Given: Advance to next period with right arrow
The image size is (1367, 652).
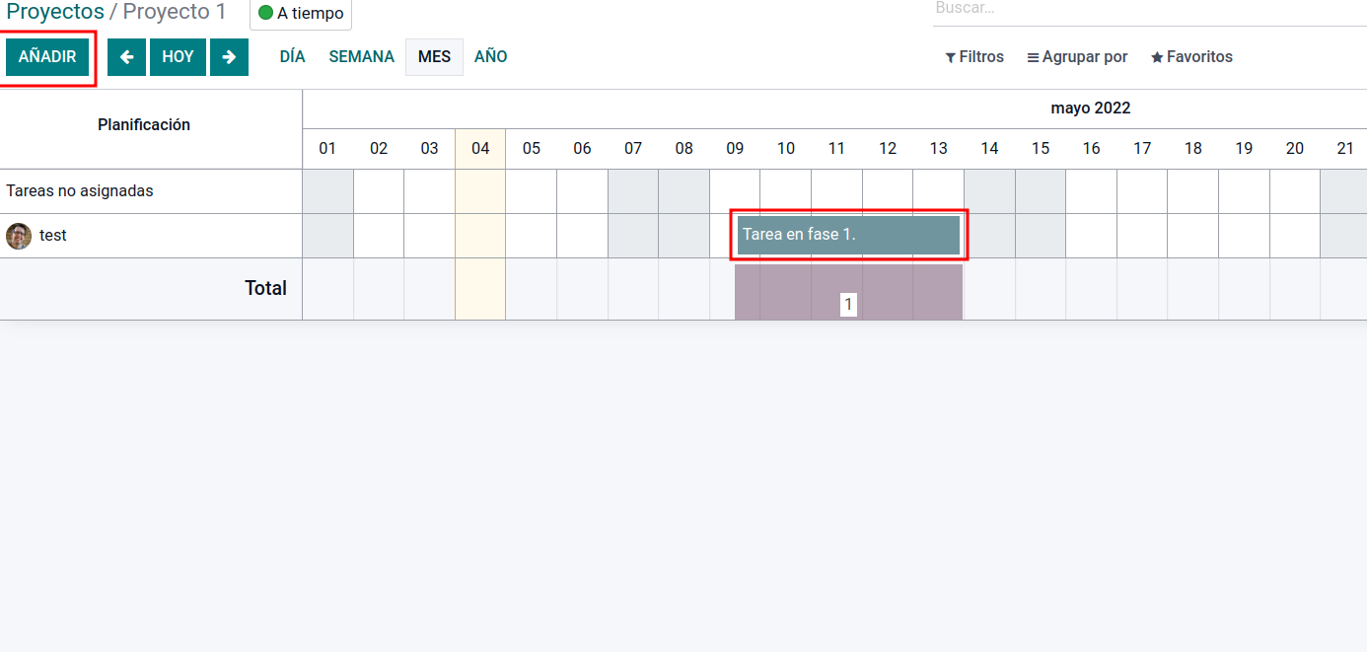Looking at the screenshot, I should [x=229, y=57].
